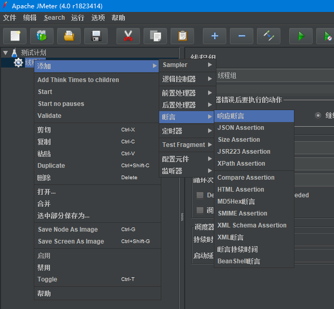Expand the 监听器 submenu
This screenshot has width=334, height=309.
pyautogui.click(x=187, y=171)
